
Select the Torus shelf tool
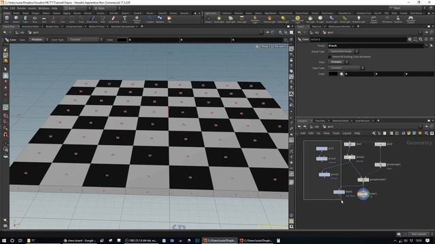35,20
